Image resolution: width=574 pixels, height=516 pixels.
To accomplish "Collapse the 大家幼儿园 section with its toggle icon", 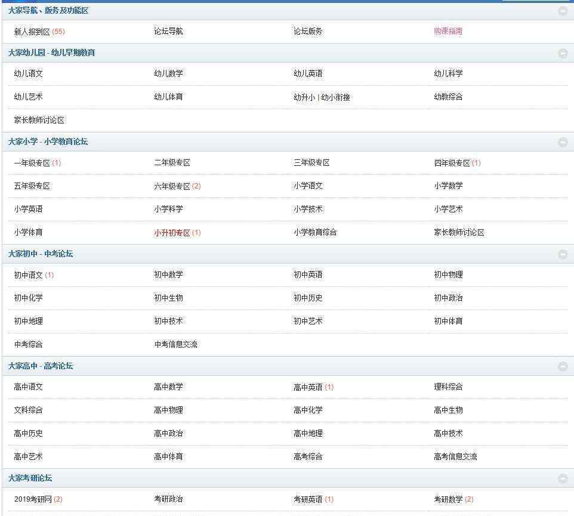I will pyautogui.click(x=562, y=53).
